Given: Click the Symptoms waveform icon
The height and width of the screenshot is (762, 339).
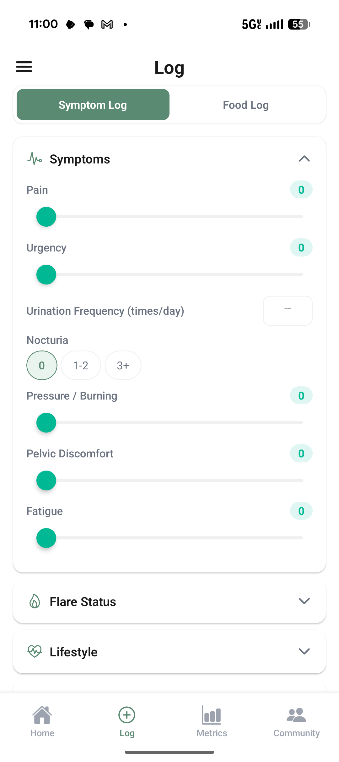Looking at the screenshot, I should click(x=35, y=159).
